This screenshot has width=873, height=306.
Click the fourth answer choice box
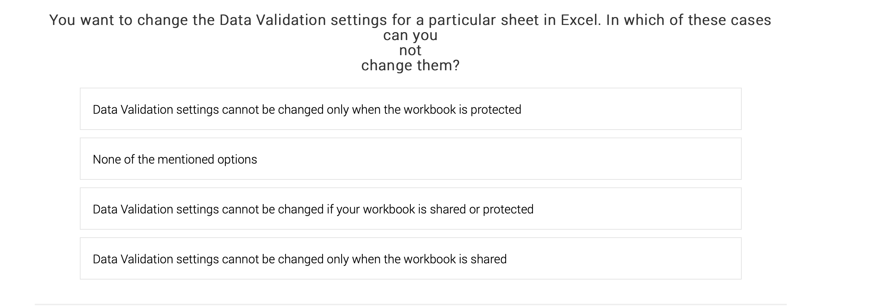(x=411, y=259)
